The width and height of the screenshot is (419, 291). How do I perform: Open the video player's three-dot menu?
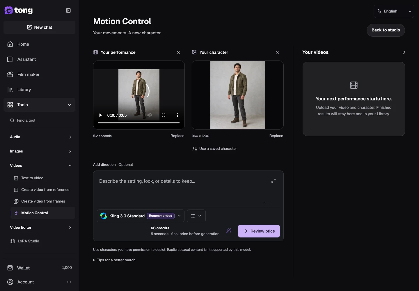pyautogui.click(x=177, y=115)
